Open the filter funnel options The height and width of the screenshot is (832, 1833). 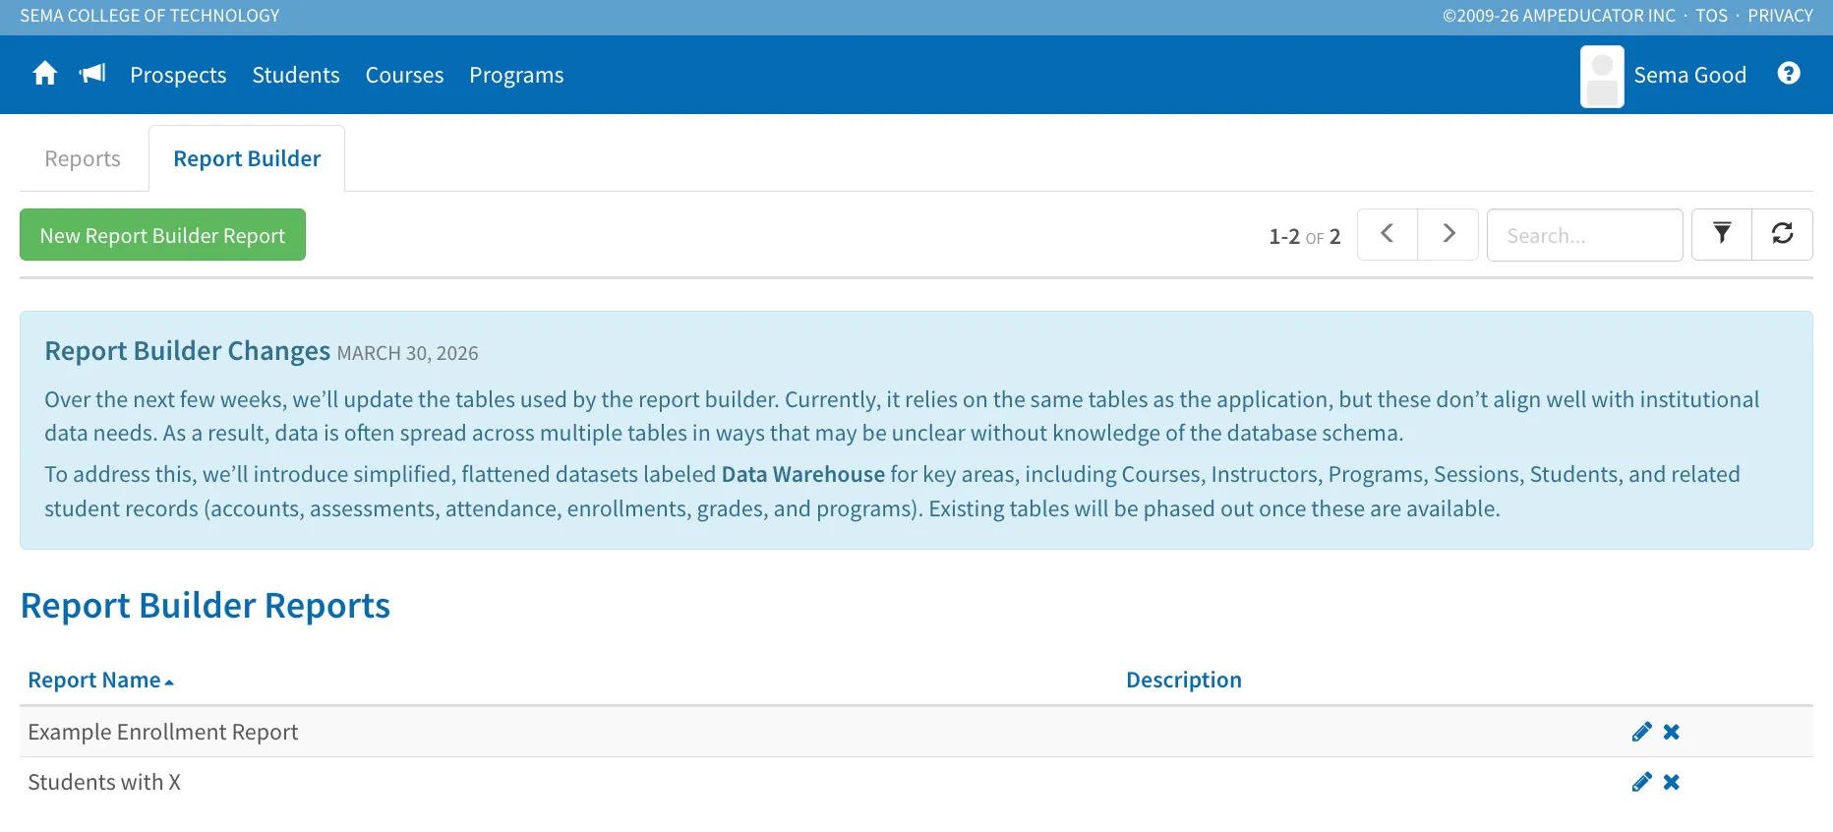(x=1722, y=234)
